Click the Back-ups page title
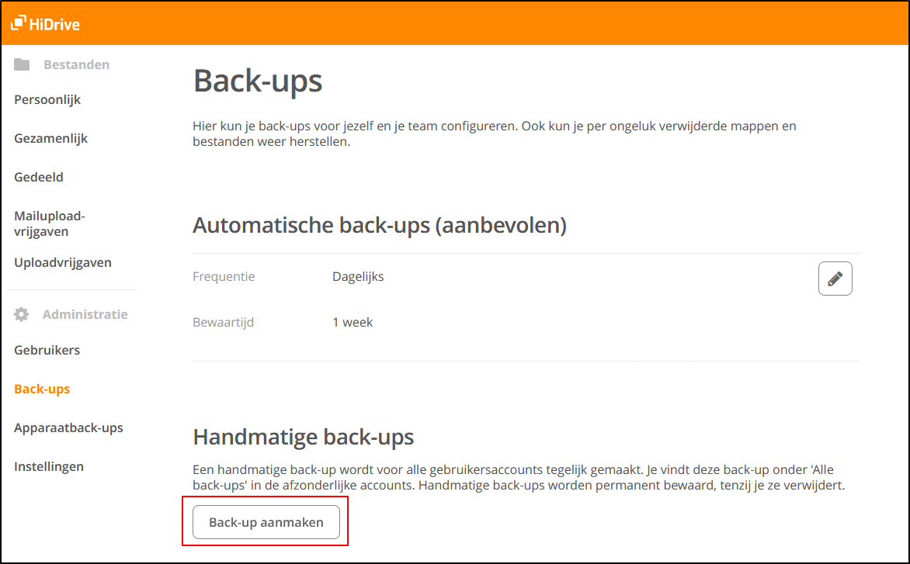The image size is (910, 564). click(258, 81)
